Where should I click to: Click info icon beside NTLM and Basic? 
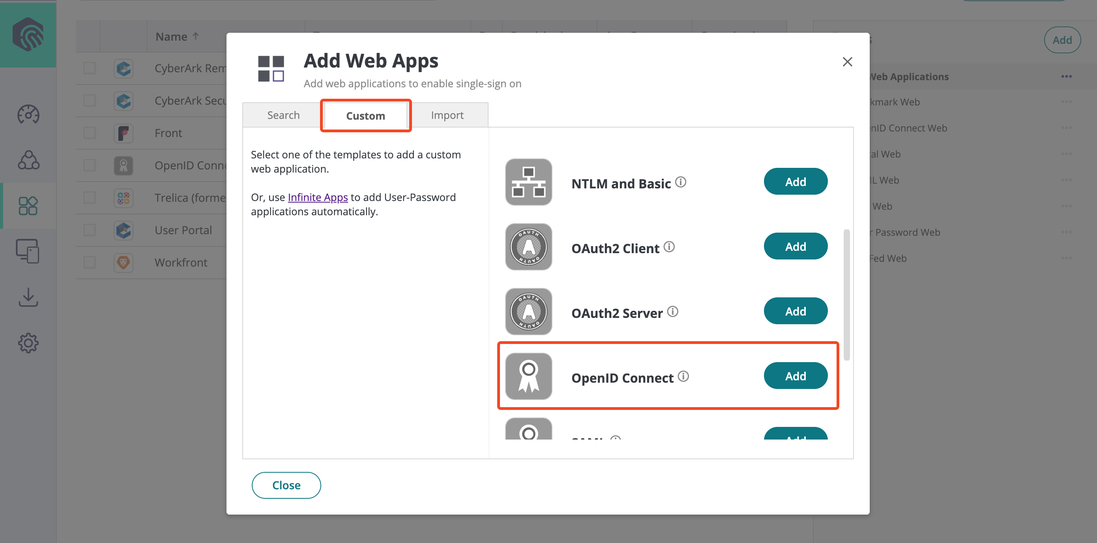click(681, 182)
